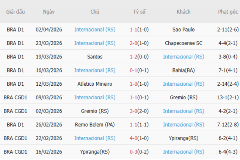The width and height of the screenshot is (240, 160).
Task: Click the Bahia(BA) away team
Action: [184, 70]
